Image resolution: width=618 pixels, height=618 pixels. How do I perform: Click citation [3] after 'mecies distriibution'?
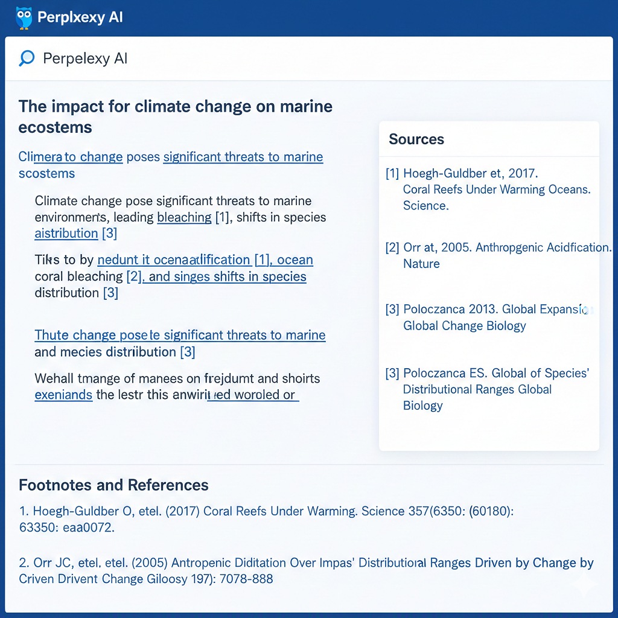(x=188, y=352)
